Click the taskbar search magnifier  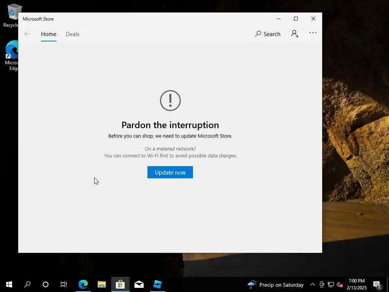coord(27,284)
